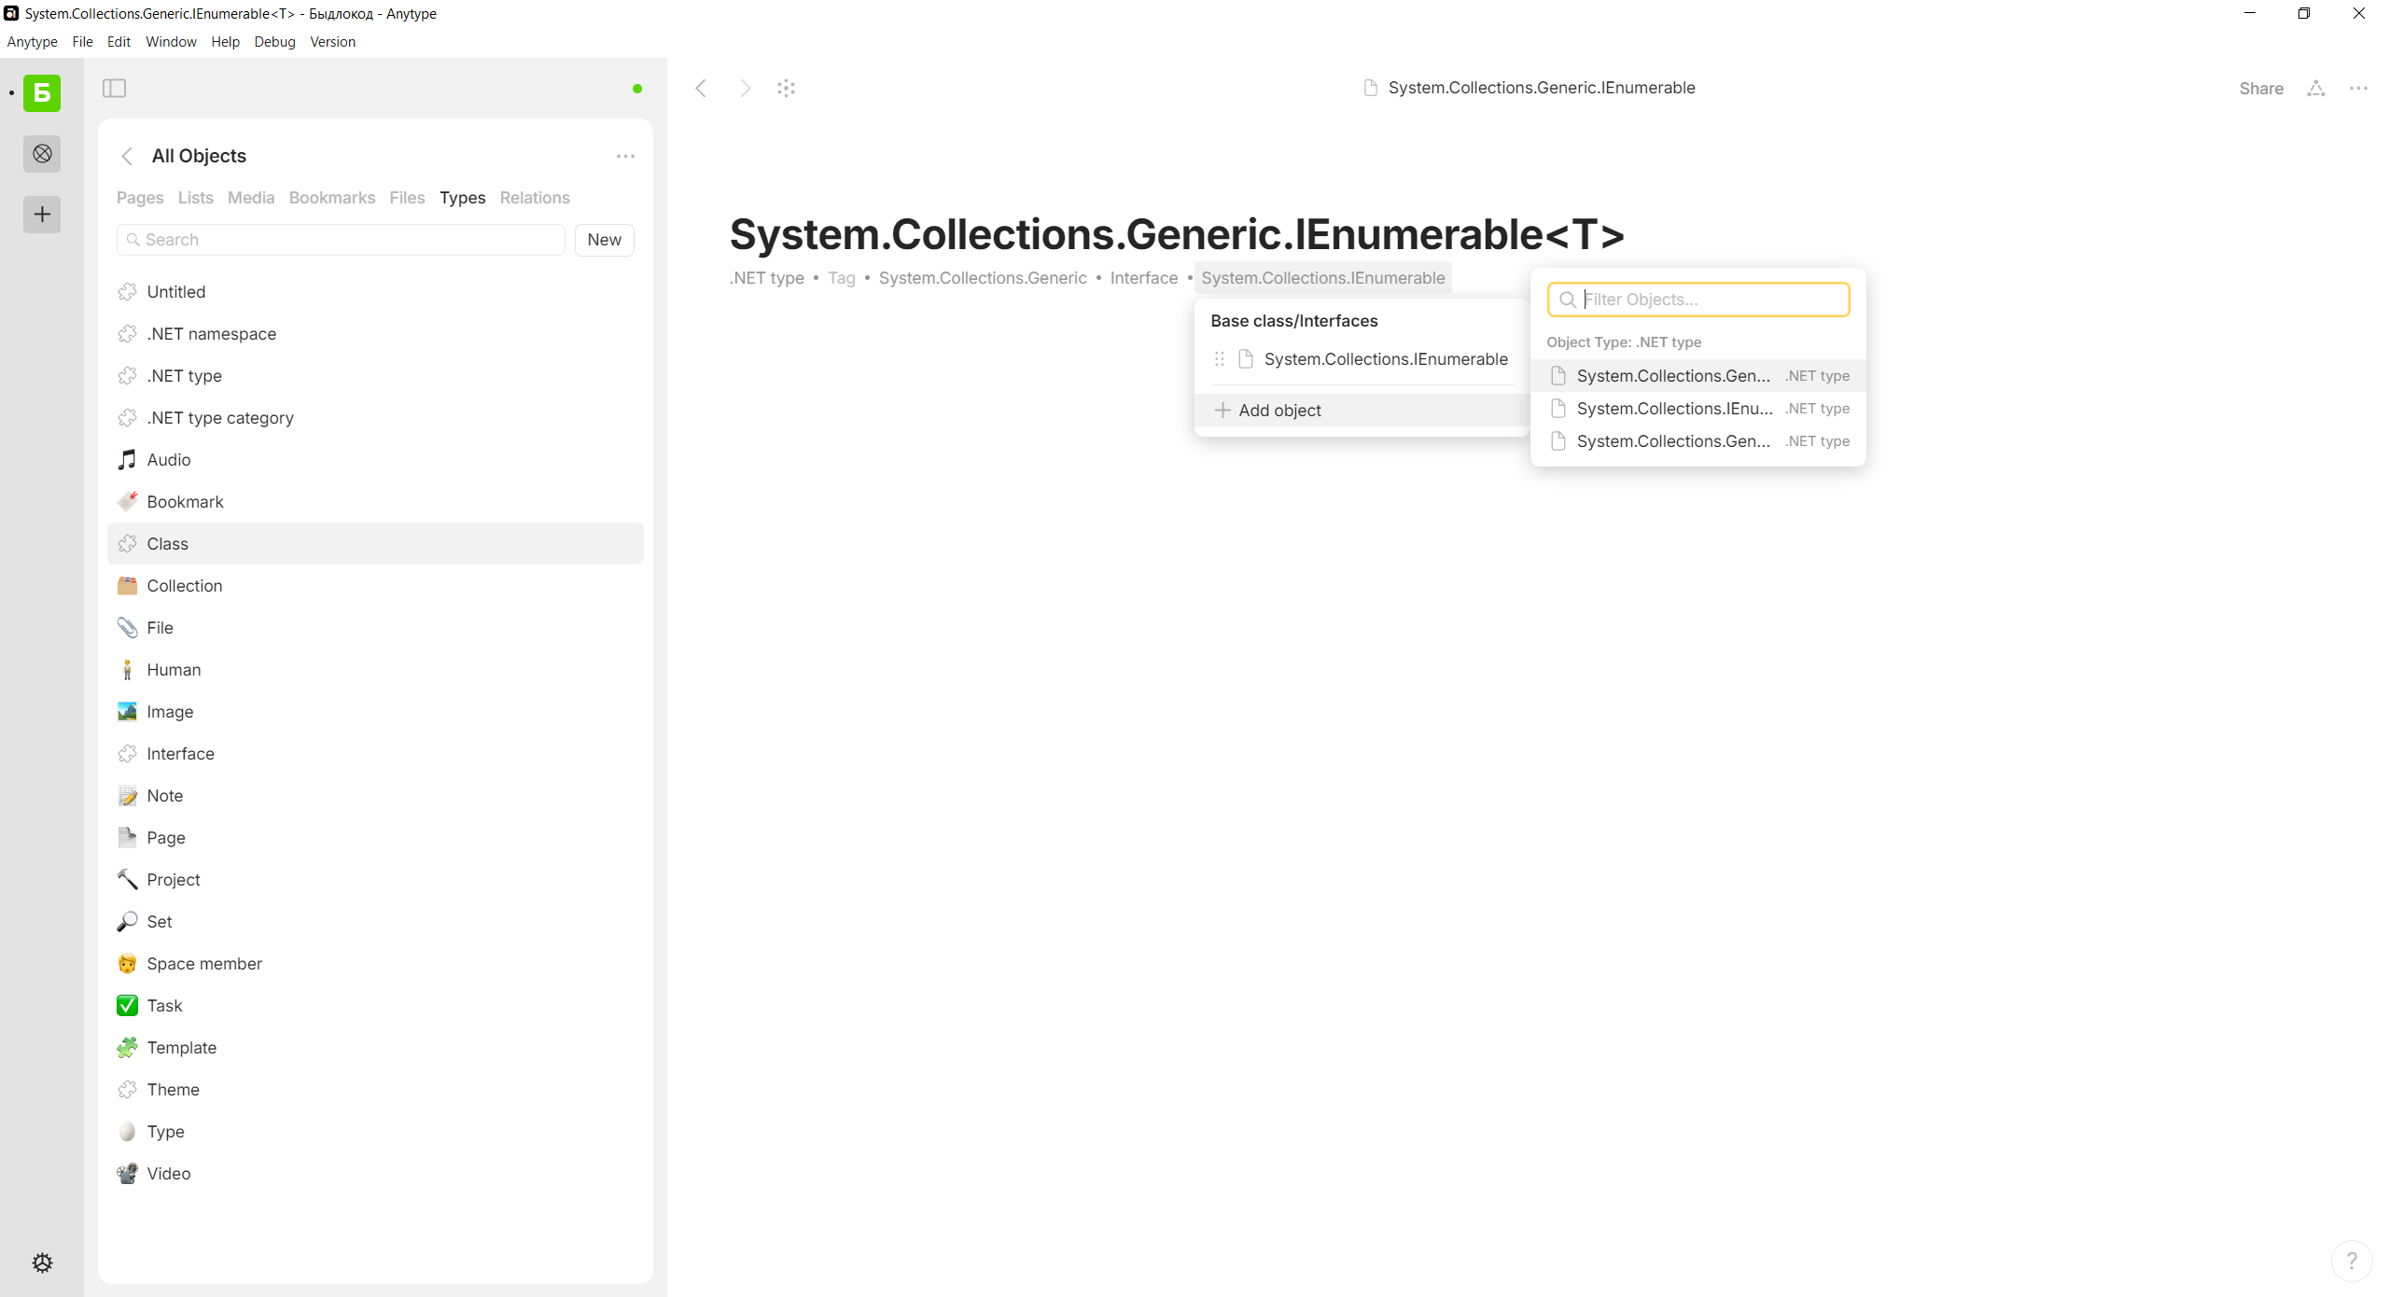The image size is (2389, 1297).
Task: Click the relations triangle icon beside Share
Action: tap(2316, 88)
